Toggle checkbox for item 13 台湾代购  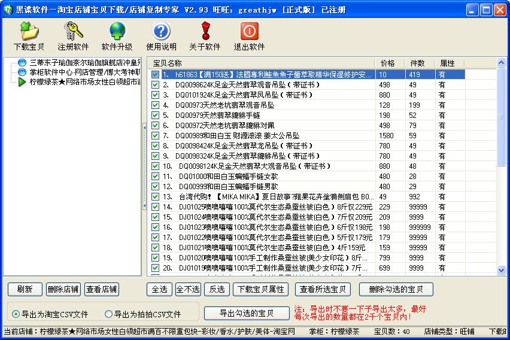(x=155, y=196)
